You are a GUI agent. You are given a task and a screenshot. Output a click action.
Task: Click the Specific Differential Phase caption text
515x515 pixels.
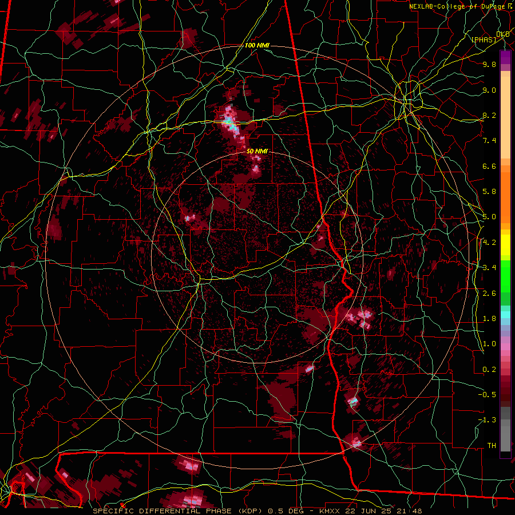tap(257, 511)
